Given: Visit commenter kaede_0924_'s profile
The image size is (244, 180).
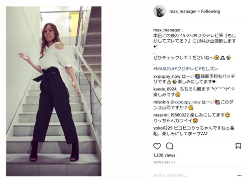Looking at the screenshot, I should tap(166, 89).
